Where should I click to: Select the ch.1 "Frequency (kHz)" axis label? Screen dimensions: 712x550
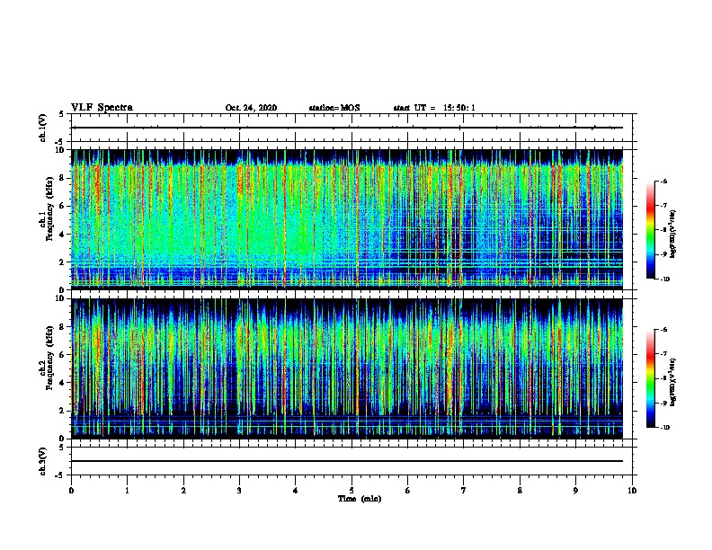click(49, 209)
